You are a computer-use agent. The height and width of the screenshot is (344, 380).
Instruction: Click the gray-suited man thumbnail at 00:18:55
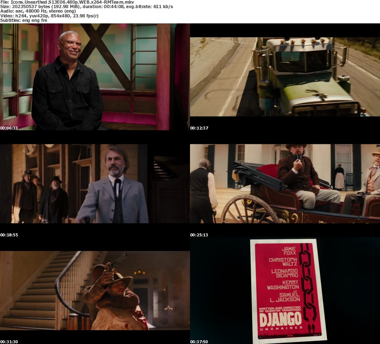(95, 184)
